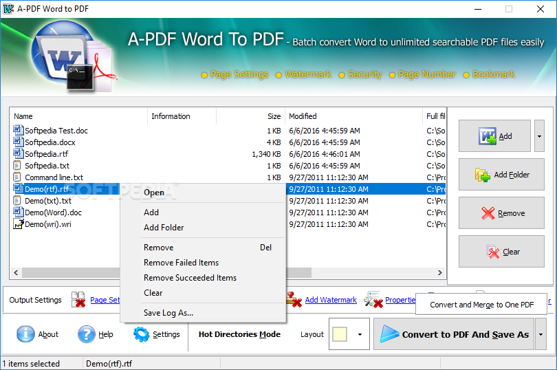Select Convert and Merge to One PDF

(481, 305)
